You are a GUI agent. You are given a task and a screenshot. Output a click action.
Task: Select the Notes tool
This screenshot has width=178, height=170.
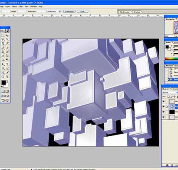pos(3,73)
